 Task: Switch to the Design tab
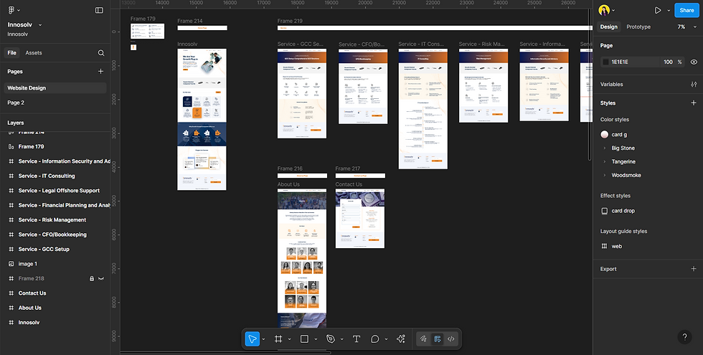click(x=609, y=27)
